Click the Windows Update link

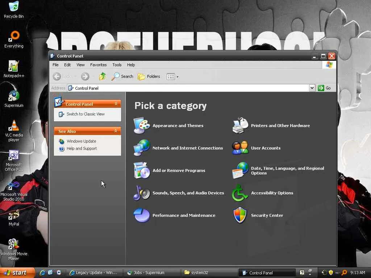tap(82, 141)
